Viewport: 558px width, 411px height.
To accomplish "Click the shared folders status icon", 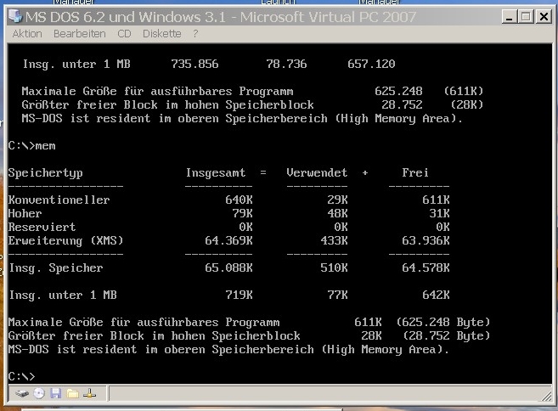I will (x=72, y=393).
